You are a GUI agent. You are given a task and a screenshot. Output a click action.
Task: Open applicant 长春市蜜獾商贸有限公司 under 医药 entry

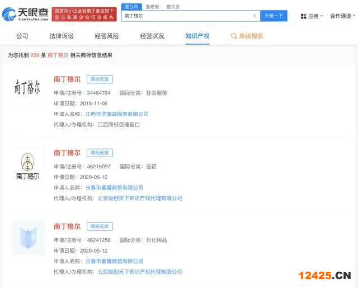click(x=114, y=187)
